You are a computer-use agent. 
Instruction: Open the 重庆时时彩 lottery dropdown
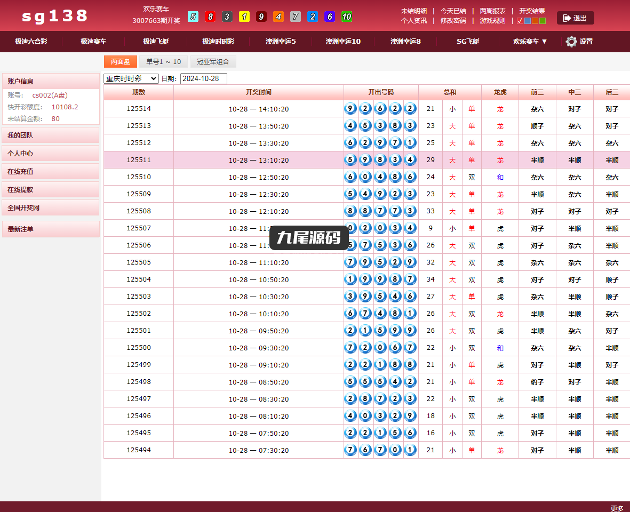[131, 79]
